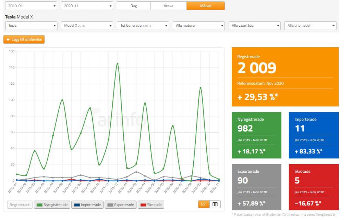
Task: Click the percentage footnote text below cards
Action: 283,215
